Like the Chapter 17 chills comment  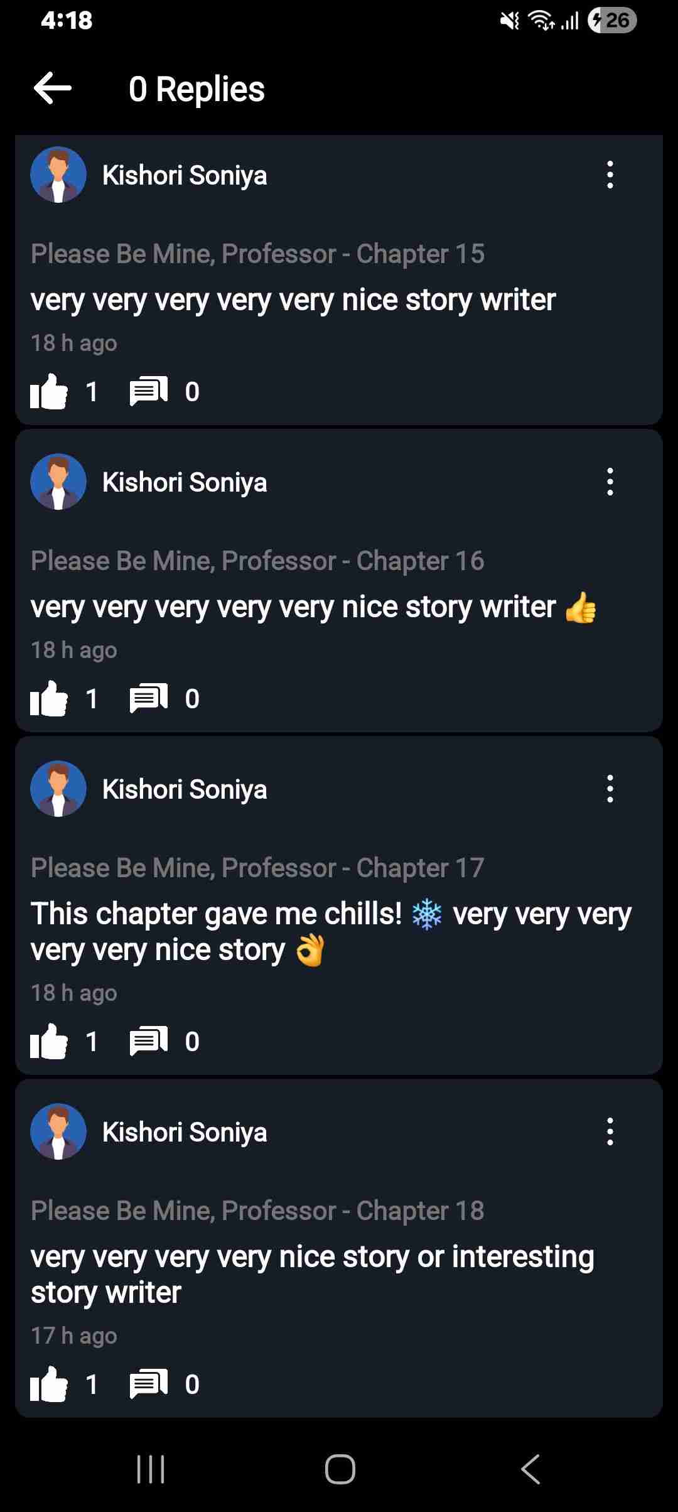tap(50, 1041)
